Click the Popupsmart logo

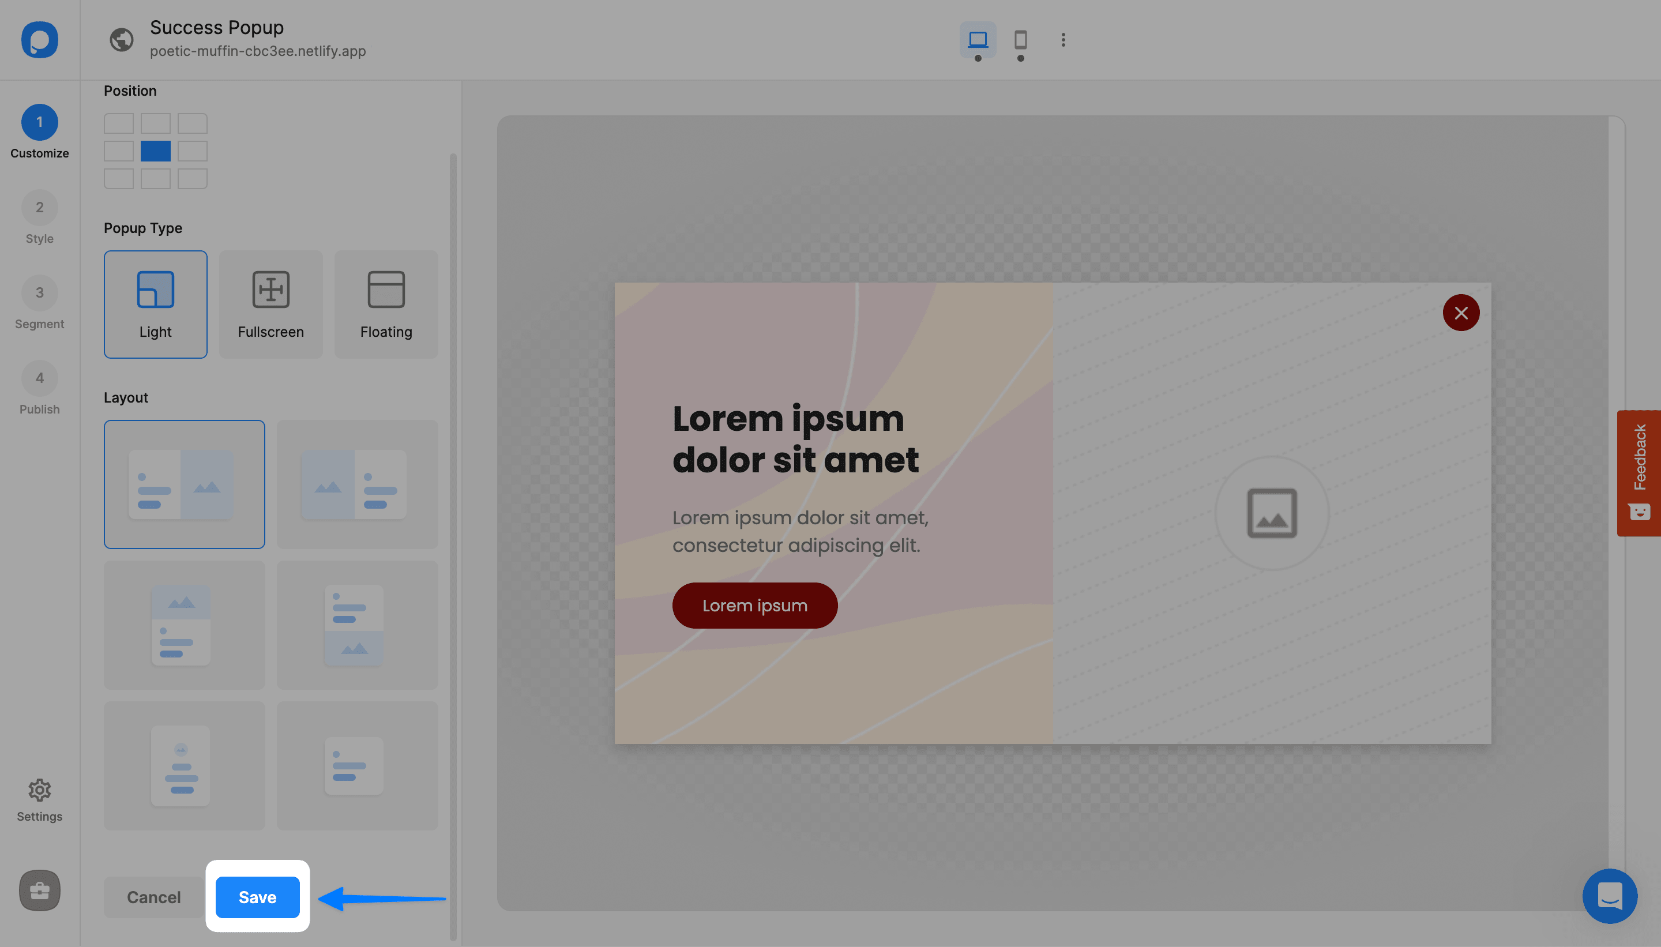(x=39, y=40)
